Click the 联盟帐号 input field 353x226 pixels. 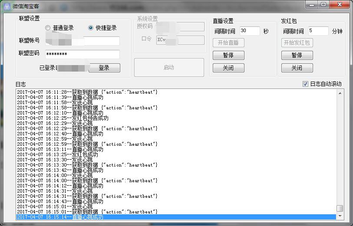tap(82, 41)
